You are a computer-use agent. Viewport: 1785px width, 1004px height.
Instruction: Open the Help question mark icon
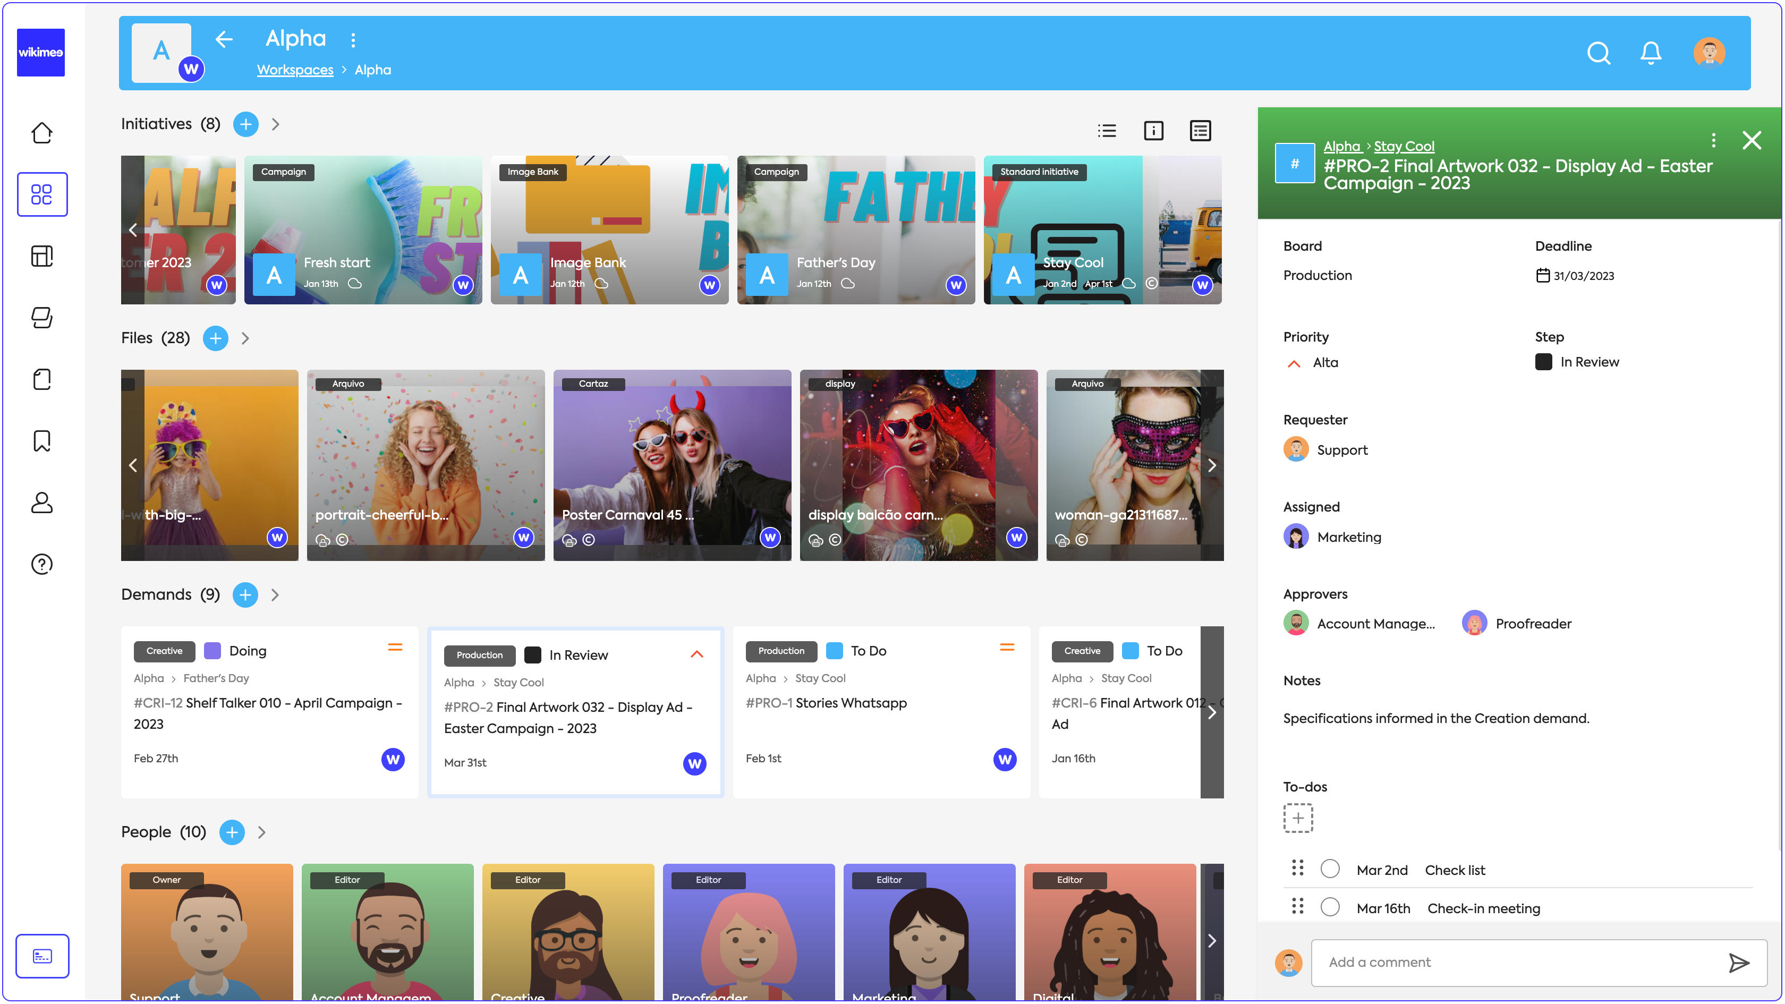coord(42,564)
